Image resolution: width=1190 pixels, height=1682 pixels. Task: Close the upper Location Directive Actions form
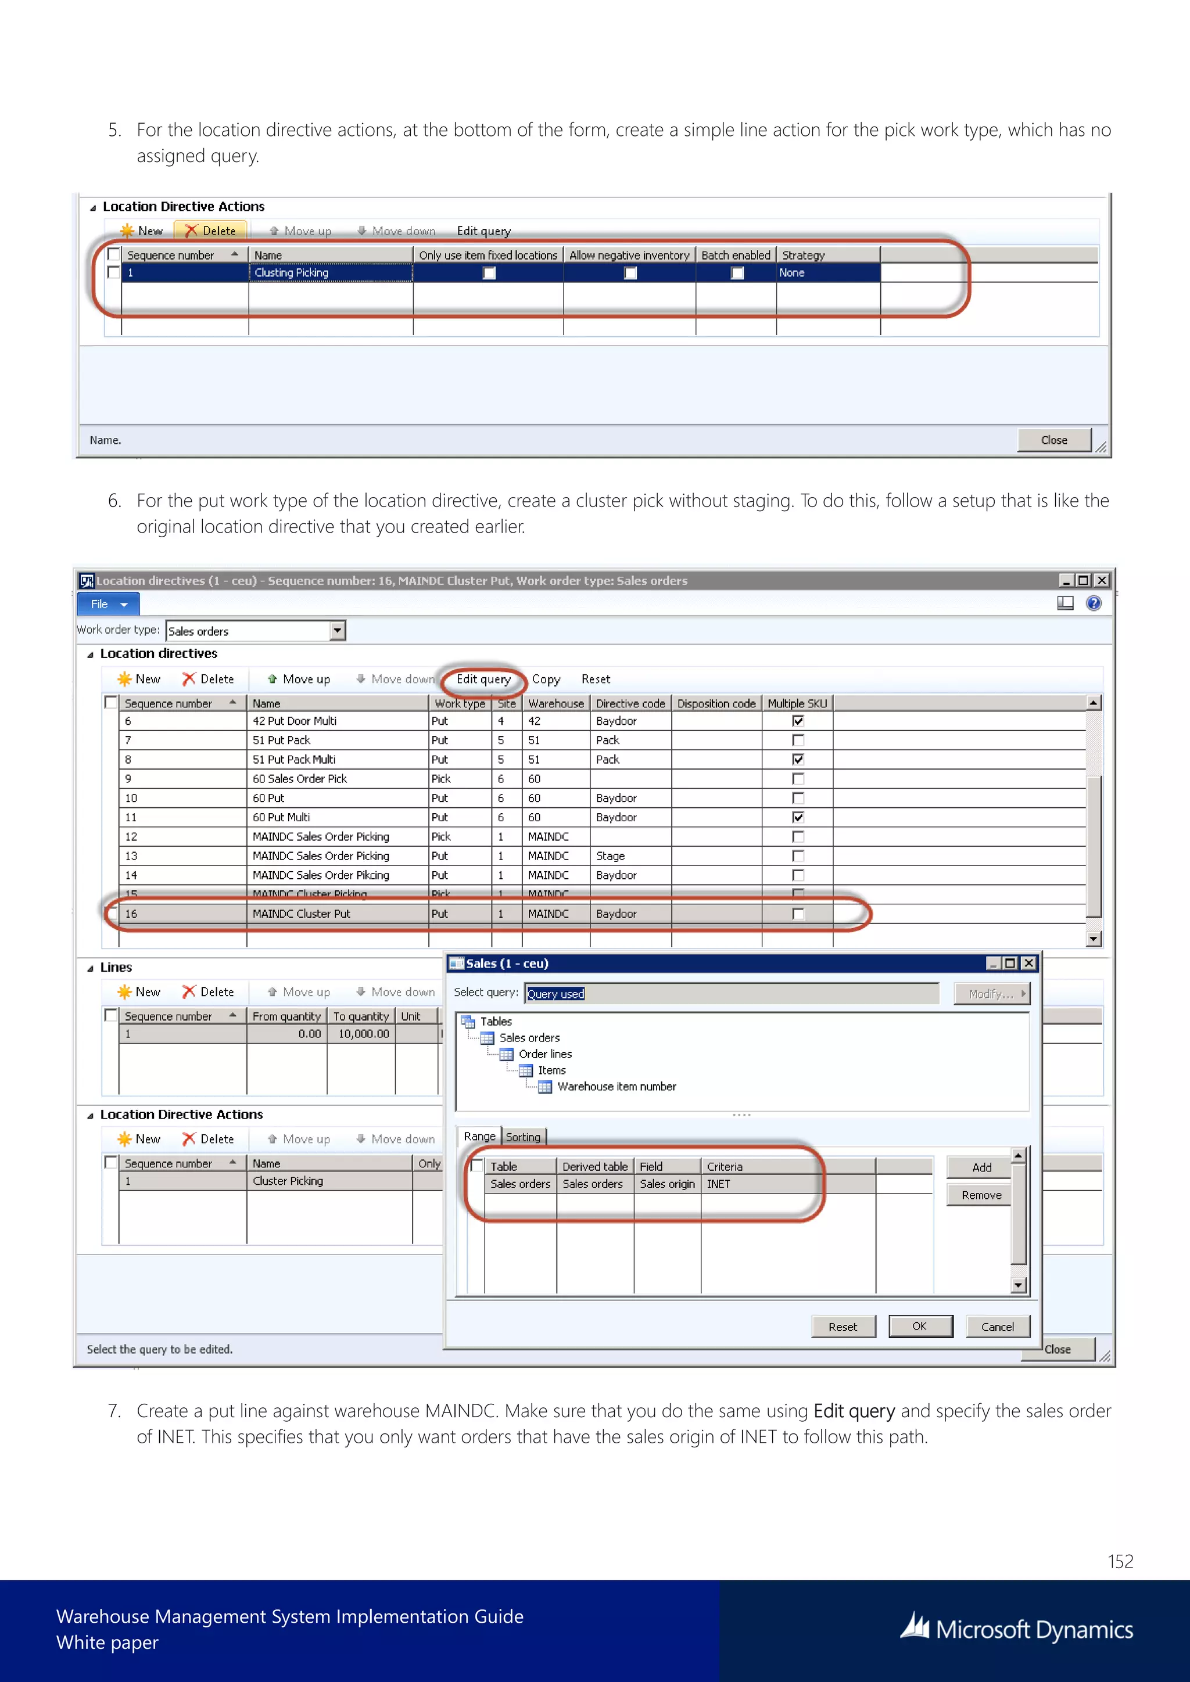coord(1053,440)
